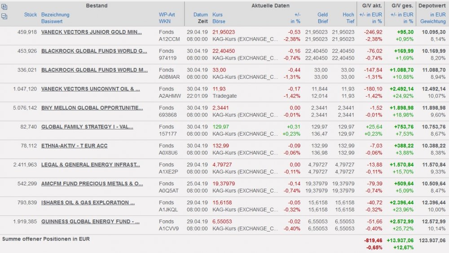Open GLOBAL FAMILY STRATEGY I fund
This screenshot has width=449, height=253.
87,127
